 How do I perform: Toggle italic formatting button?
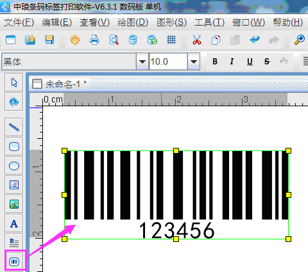232,61
